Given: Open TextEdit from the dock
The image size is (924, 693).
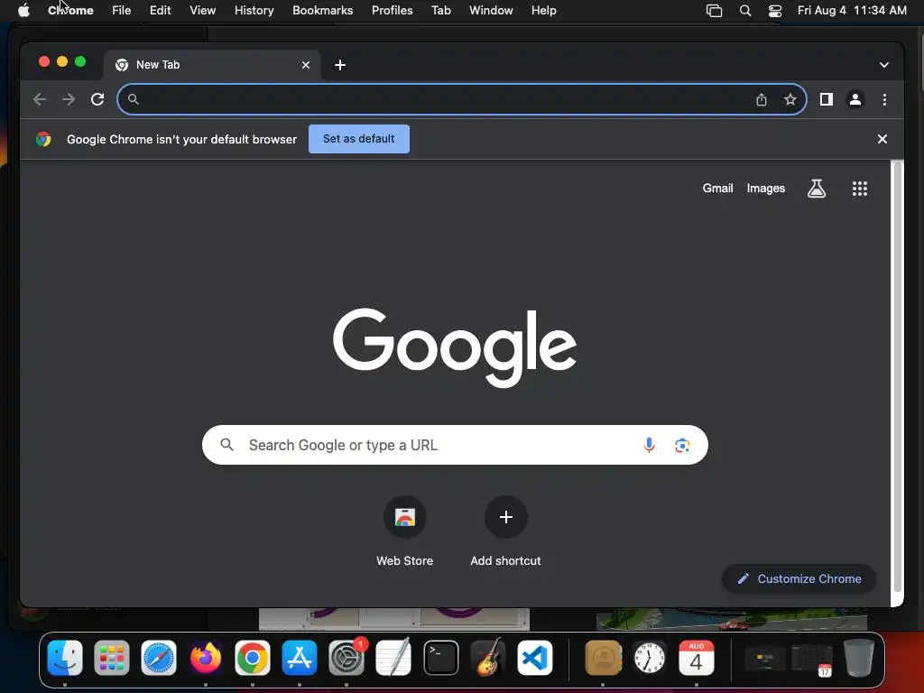Looking at the screenshot, I should (x=393, y=658).
